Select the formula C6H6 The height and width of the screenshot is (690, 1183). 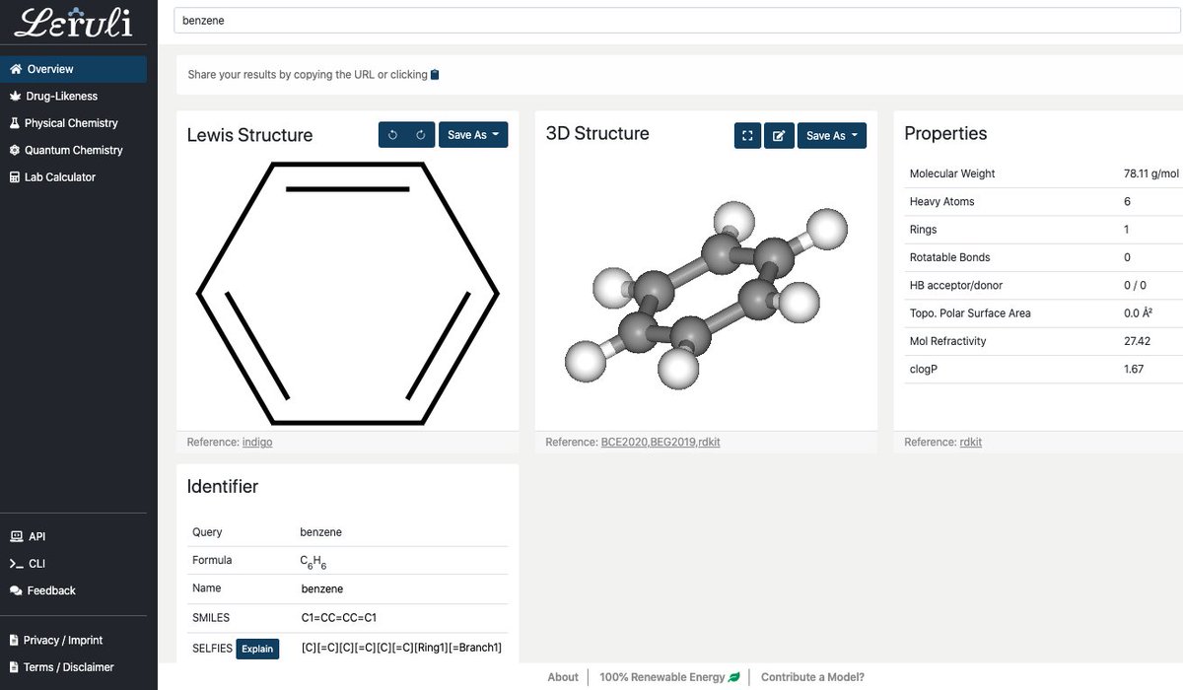tap(315, 562)
